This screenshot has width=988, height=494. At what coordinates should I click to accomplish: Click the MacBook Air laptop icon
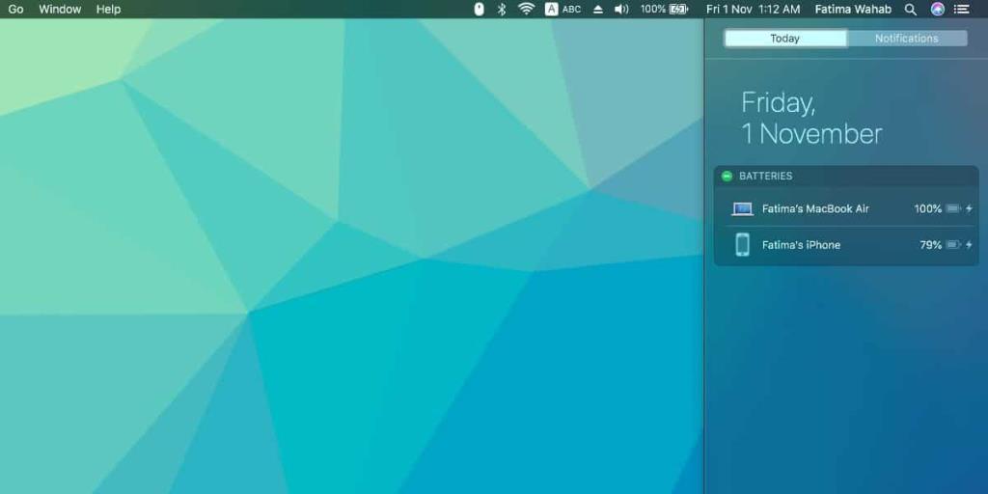742,208
